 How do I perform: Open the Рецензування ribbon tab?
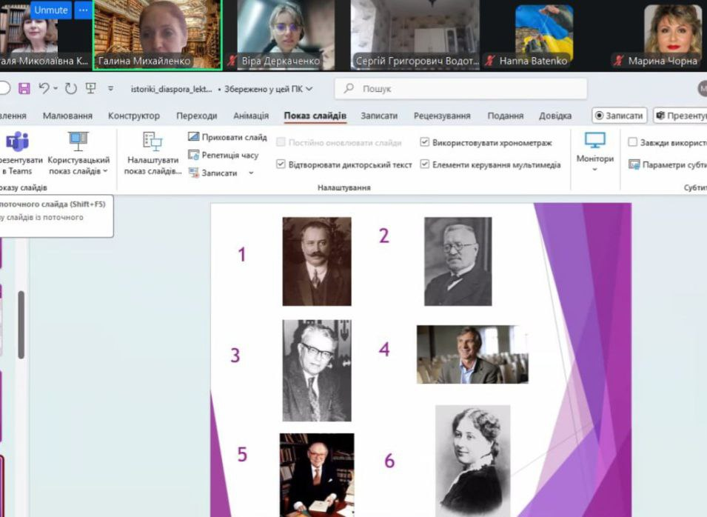pyautogui.click(x=442, y=116)
